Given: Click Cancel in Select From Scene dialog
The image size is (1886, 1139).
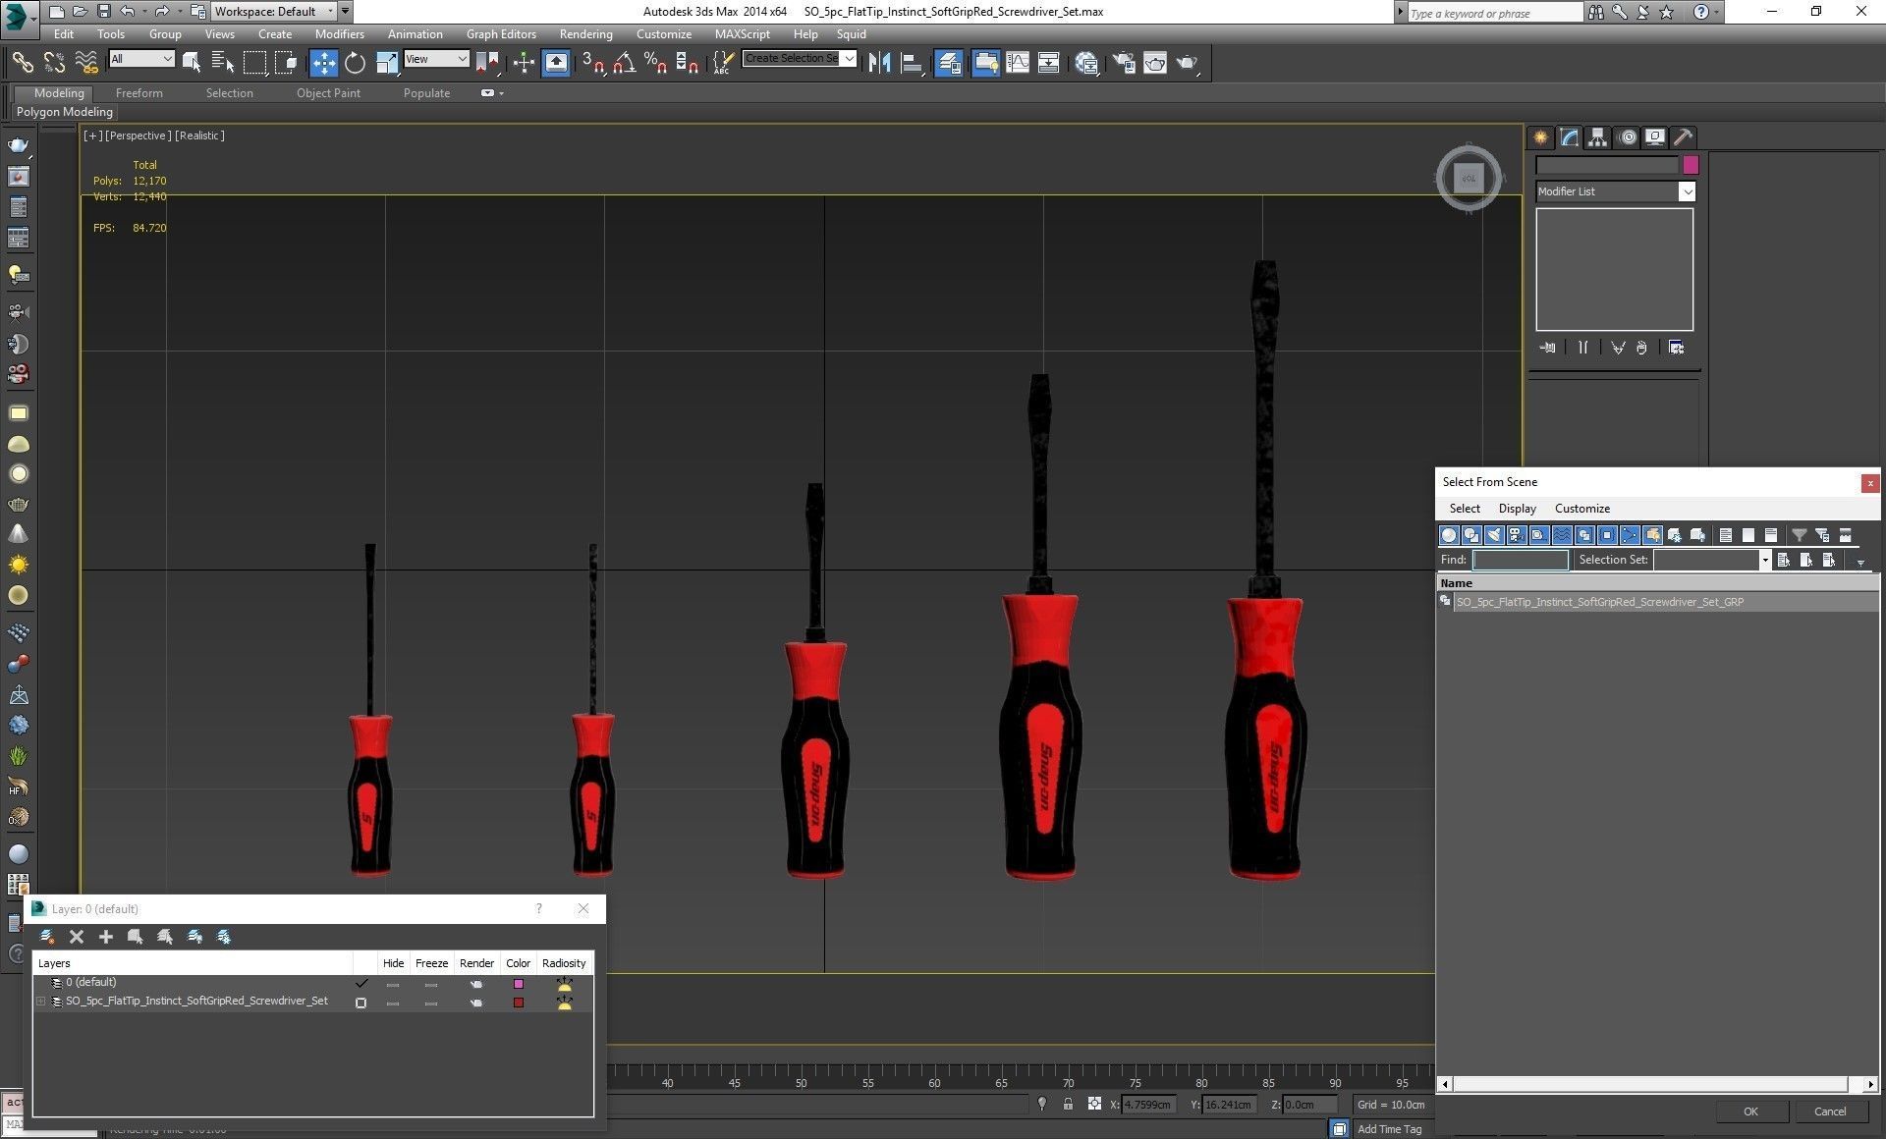Looking at the screenshot, I should [x=1829, y=1112].
